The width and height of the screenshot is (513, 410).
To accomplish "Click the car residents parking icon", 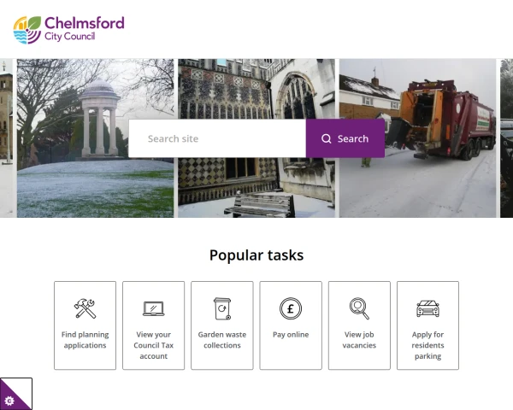I will pyautogui.click(x=428, y=308).
